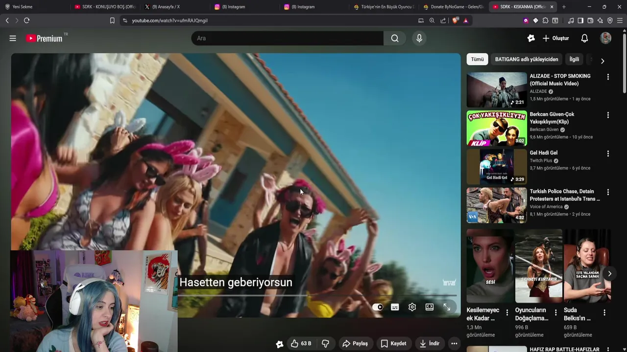Open options for Kesilemeyecek Kadar short
The width and height of the screenshot is (627, 352).
click(507, 312)
